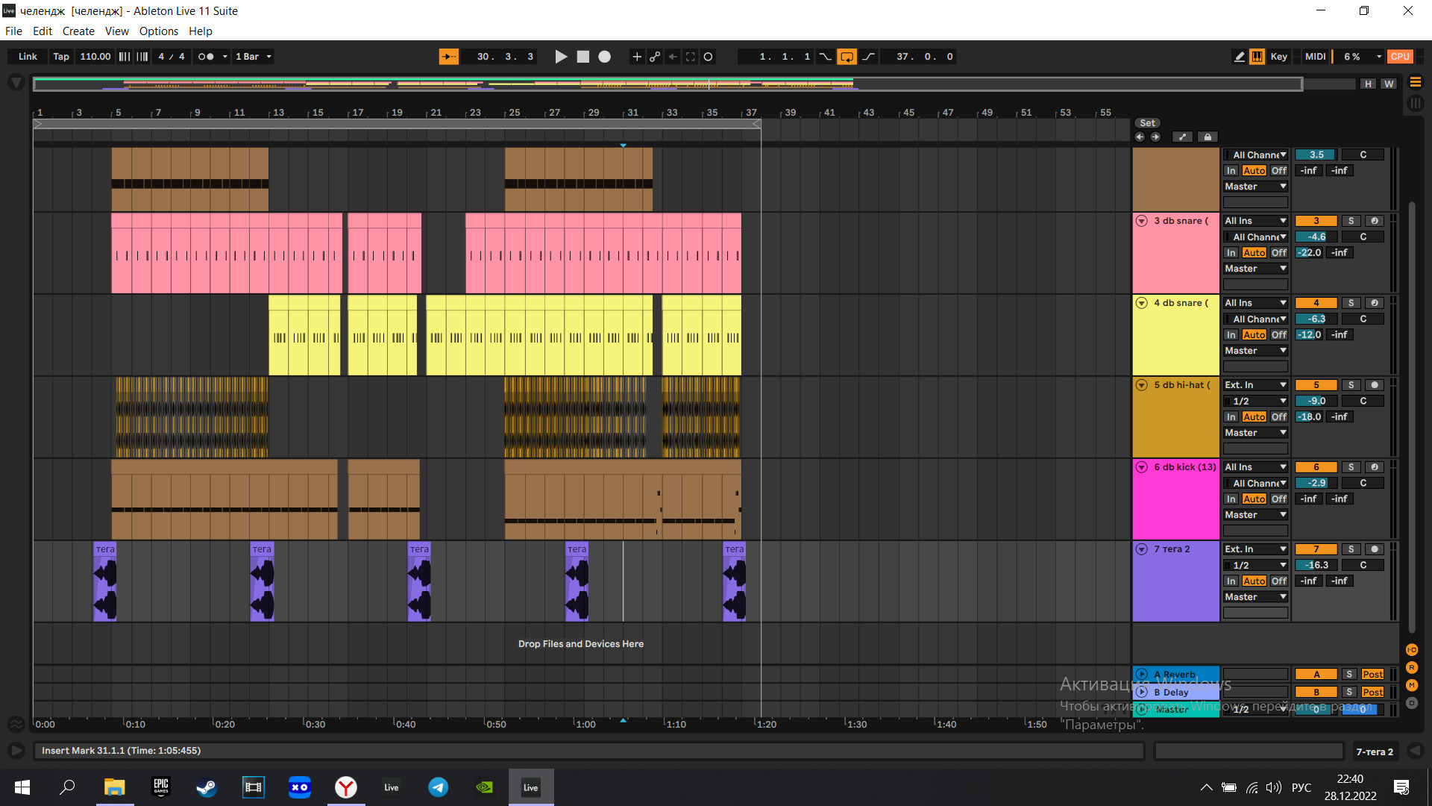Open Telegram from the Windows taskbar
The image size is (1432, 806).
pyautogui.click(x=438, y=787)
